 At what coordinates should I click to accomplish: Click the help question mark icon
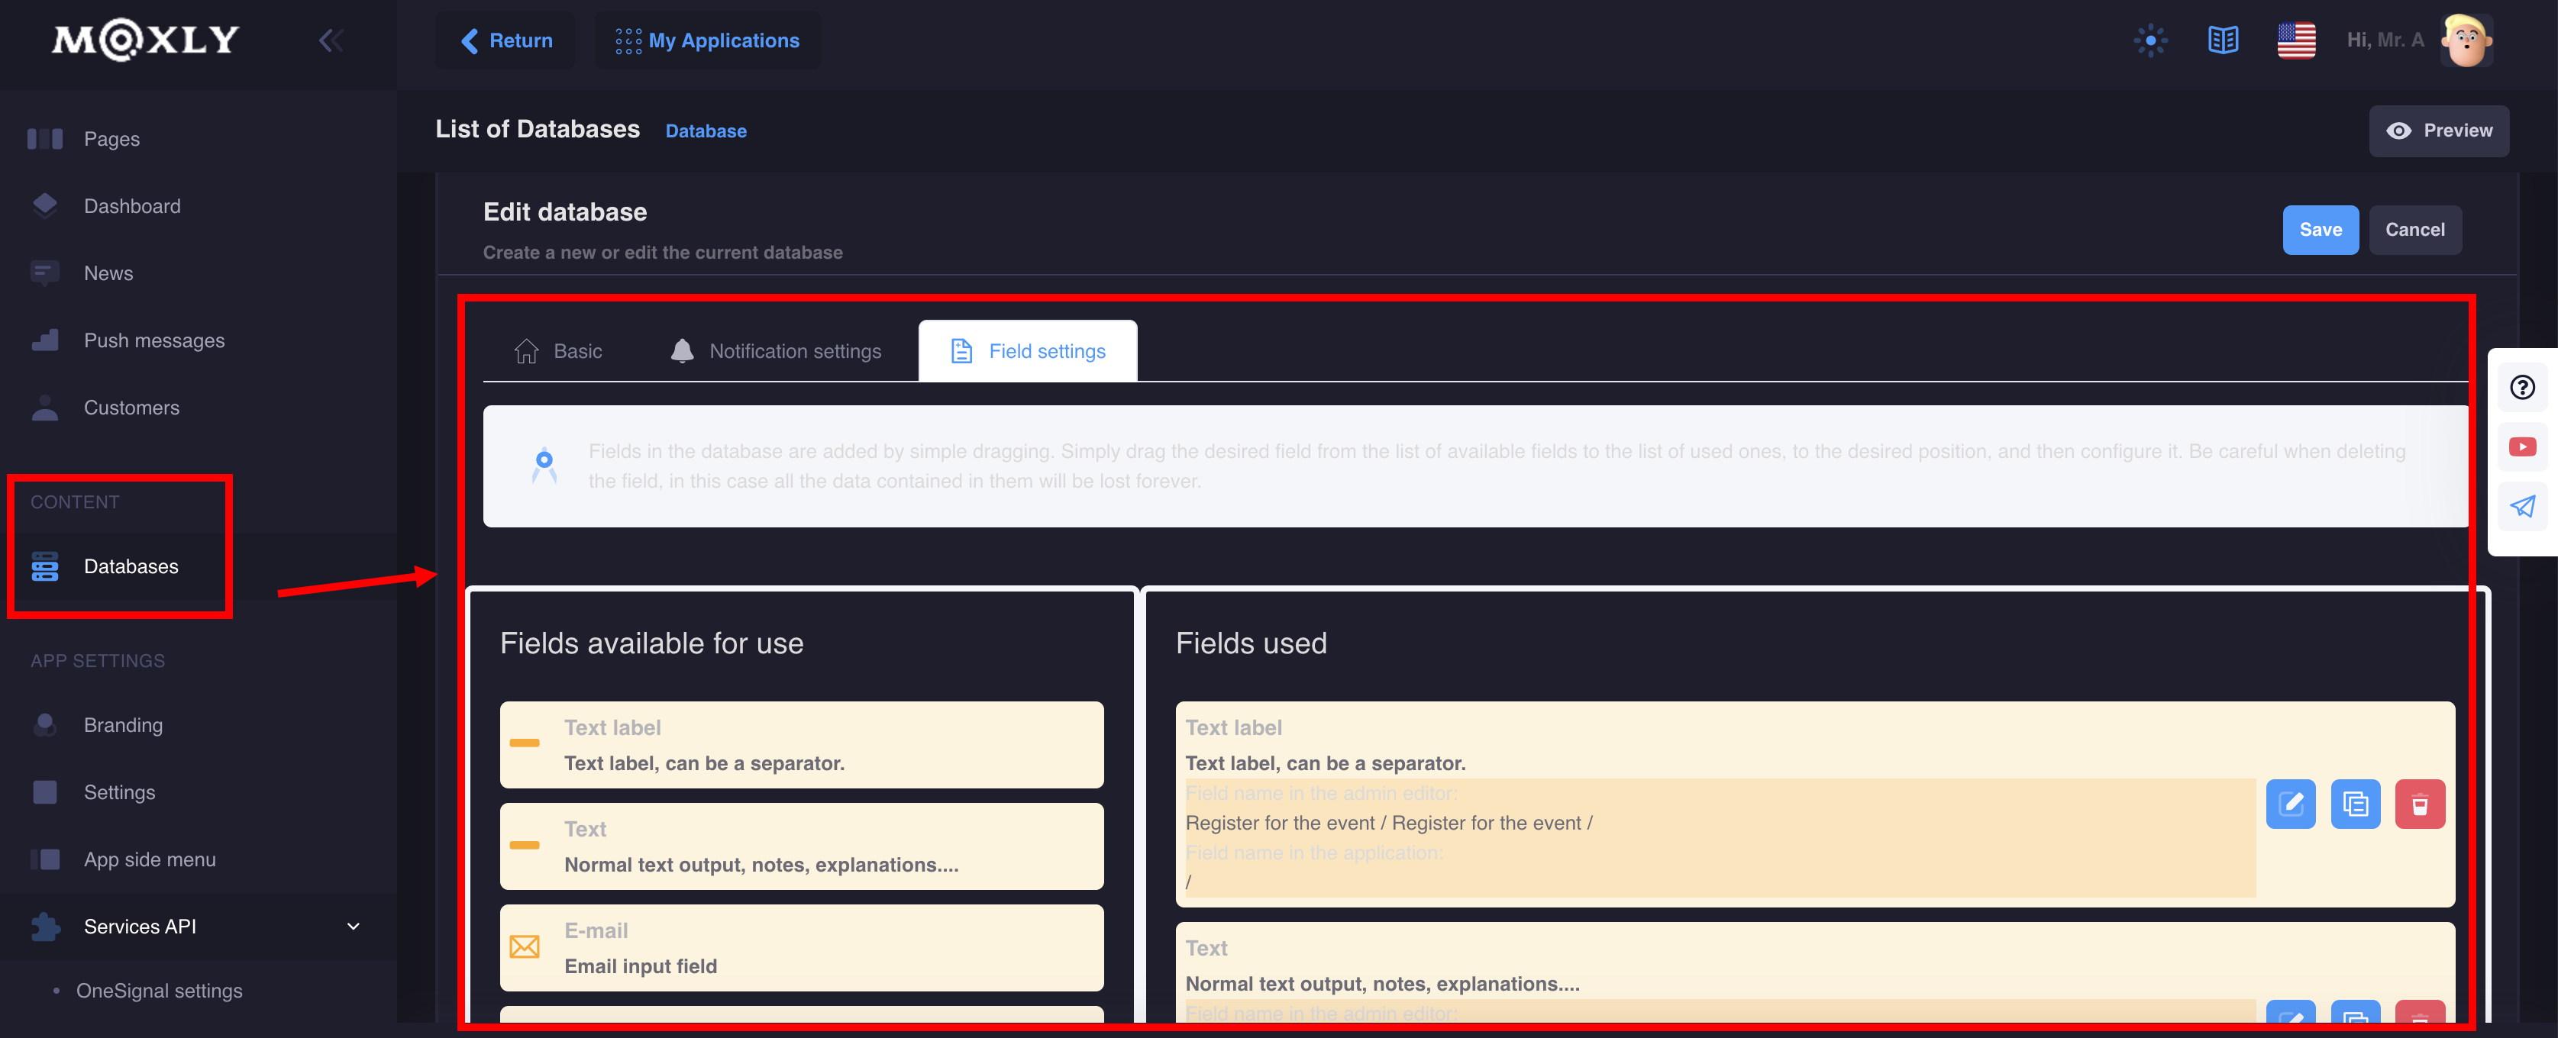[x=2522, y=387]
